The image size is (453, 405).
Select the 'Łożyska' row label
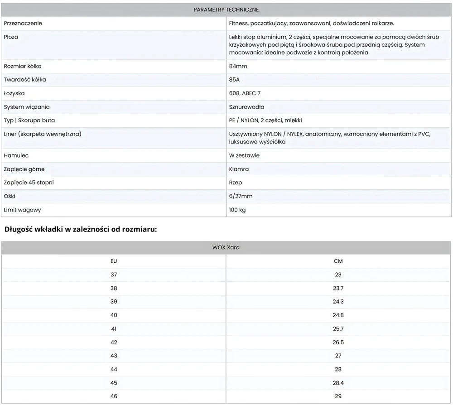14,93
